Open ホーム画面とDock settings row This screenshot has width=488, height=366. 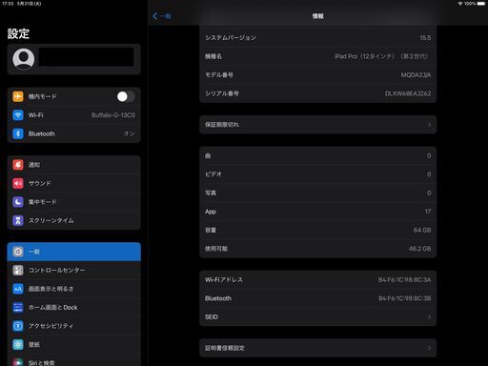coord(74,307)
